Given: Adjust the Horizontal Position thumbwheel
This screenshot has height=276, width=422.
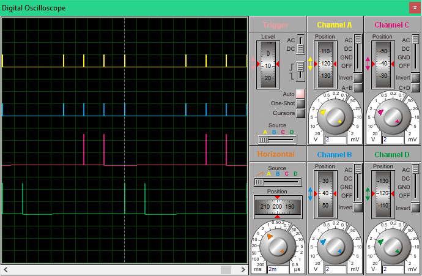Looking at the screenshot, I should tap(278, 207).
